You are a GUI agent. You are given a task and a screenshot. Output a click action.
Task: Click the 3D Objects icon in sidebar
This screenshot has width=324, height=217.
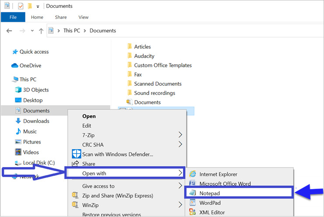[x=18, y=90]
